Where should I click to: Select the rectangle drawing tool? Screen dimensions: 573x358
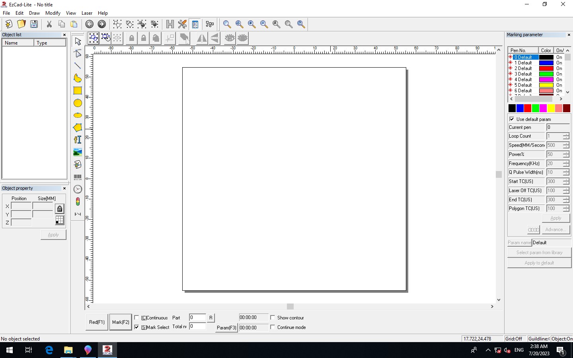pyautogui.click(x=78, y=91)
